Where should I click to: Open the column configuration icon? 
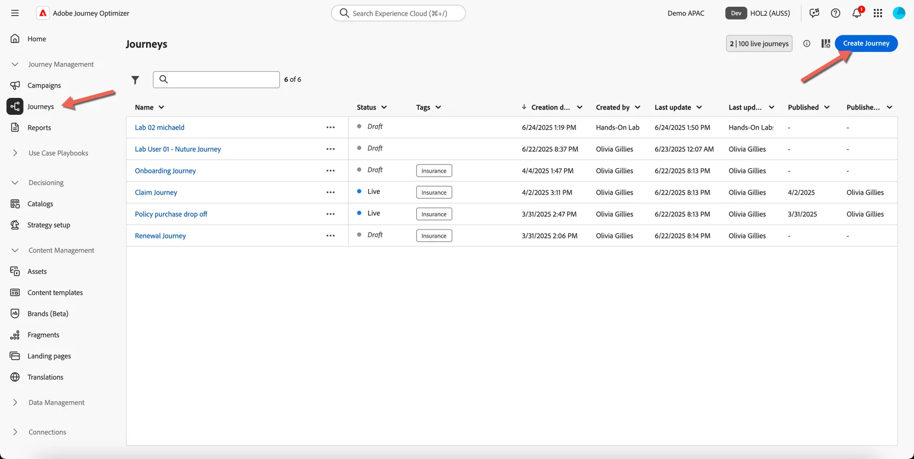825,43
